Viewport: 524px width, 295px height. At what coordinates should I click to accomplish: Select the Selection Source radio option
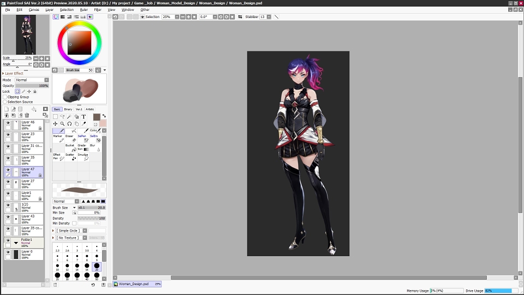[x=5, y=102]
